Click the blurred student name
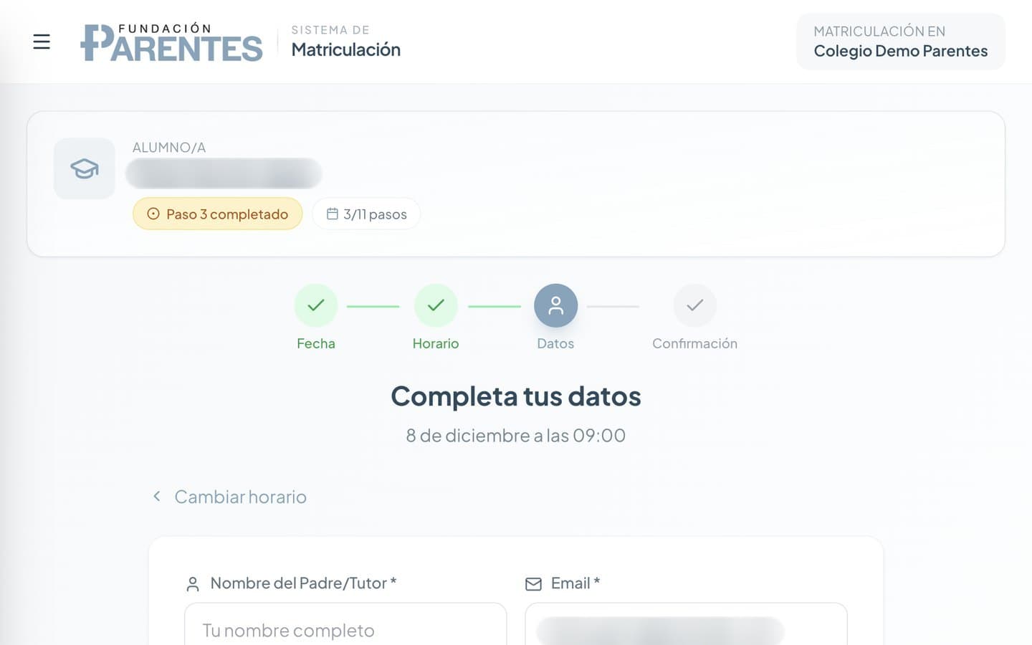The height and width of the screenshot is (645, 1032). click(224, 173)
